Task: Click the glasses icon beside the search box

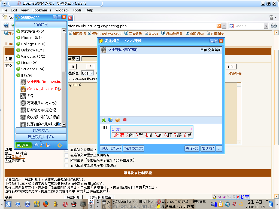Action: tap(274, 26)
